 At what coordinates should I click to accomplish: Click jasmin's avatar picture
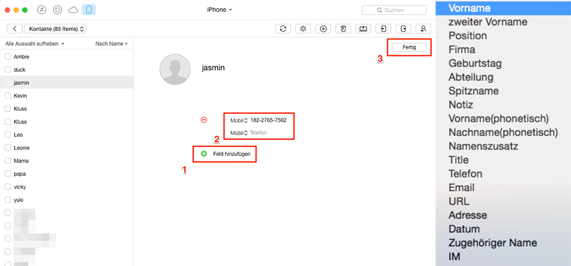pos(175,69)
